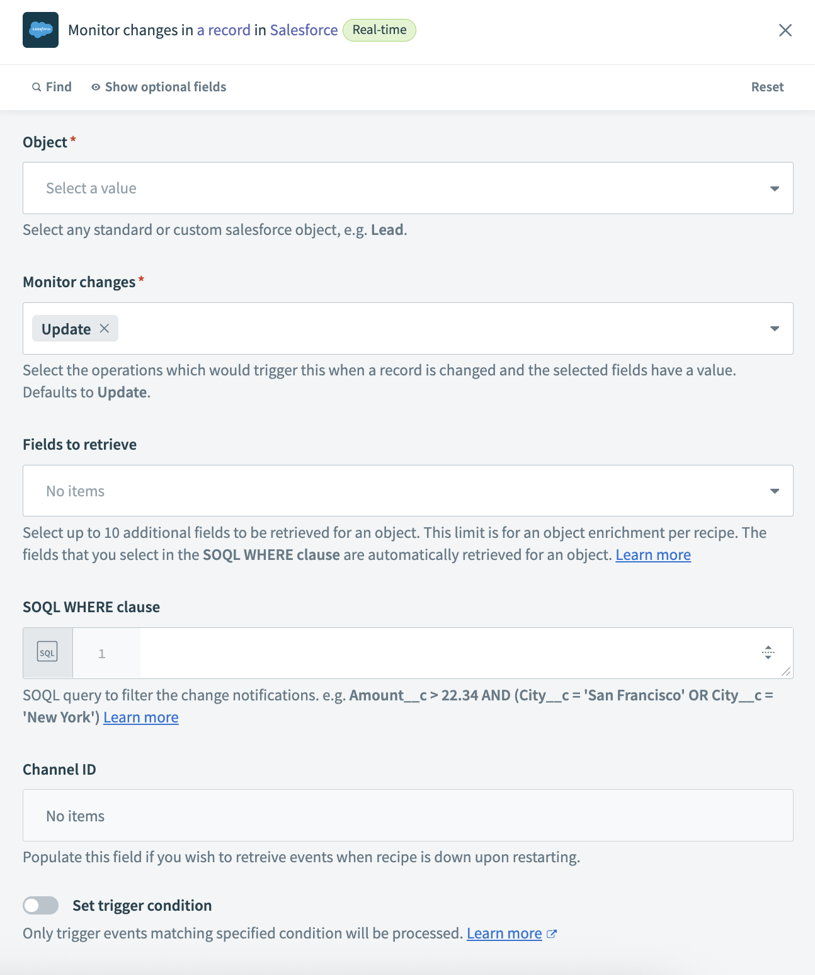815x975 pixels.
Task: Show optional fields via eye icon
Action: pyautogui.click(x=96, y=88)
